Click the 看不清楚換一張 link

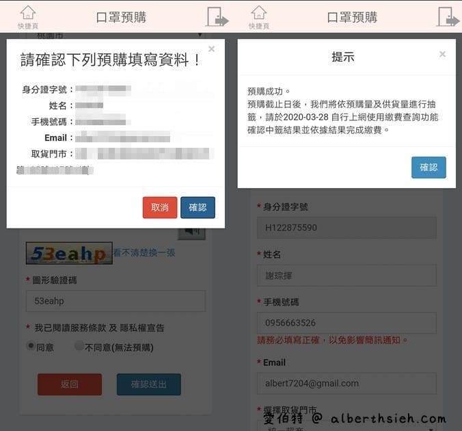pos(144,252)
